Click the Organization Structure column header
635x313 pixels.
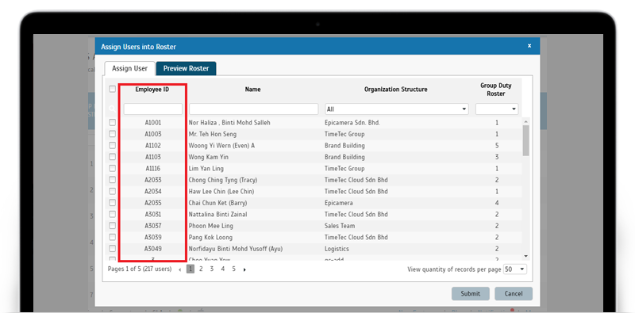coord(395,90)
